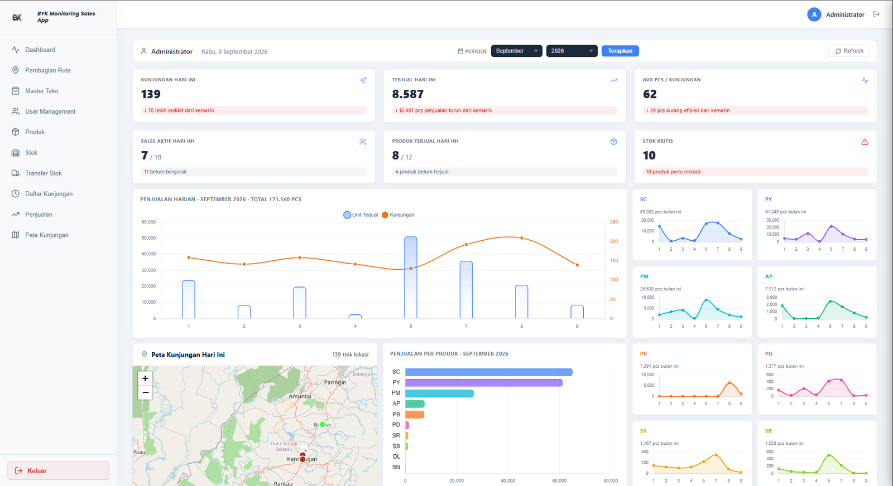The height and width of the screenshot is (486, 893).
Task: Click the navigation arrow icon on Kunjungan Hari Ini
Action: coord(363,80)
